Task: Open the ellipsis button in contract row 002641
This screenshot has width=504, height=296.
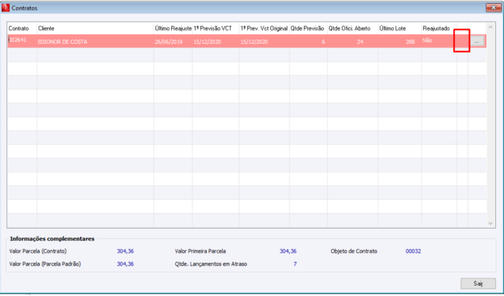Action: (477, 42)
